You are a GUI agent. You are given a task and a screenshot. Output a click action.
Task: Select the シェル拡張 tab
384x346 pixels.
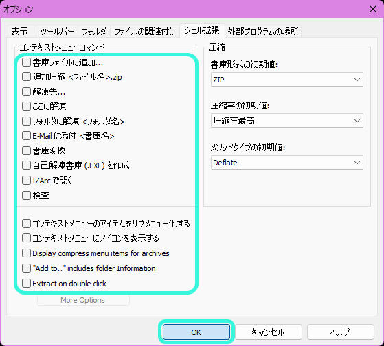coord(202,30)
